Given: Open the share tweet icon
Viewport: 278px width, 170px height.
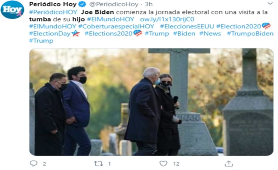Looking at the screenshot, I should (229, 163).
